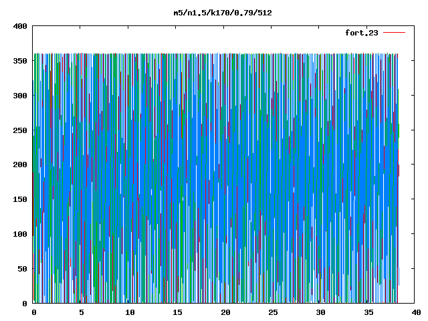Click the y-axis label 400
This screenshot has width=428, height=321.
click(x=20, y=27)
